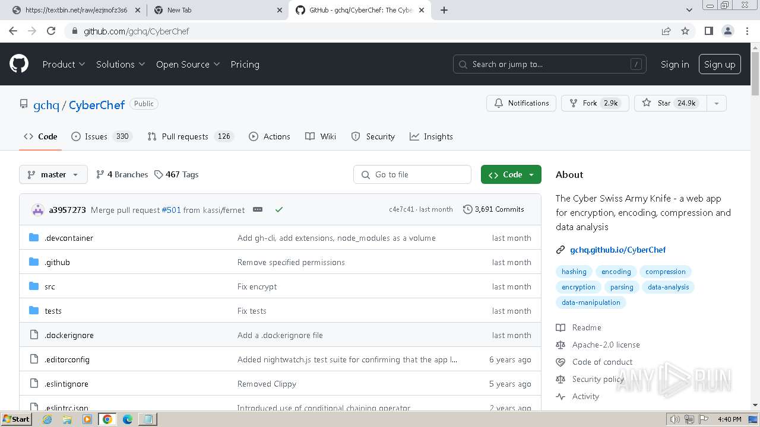Open the Chrome profile avatar icon
This screenshot has width=760, height=427.
click(727, 31)
